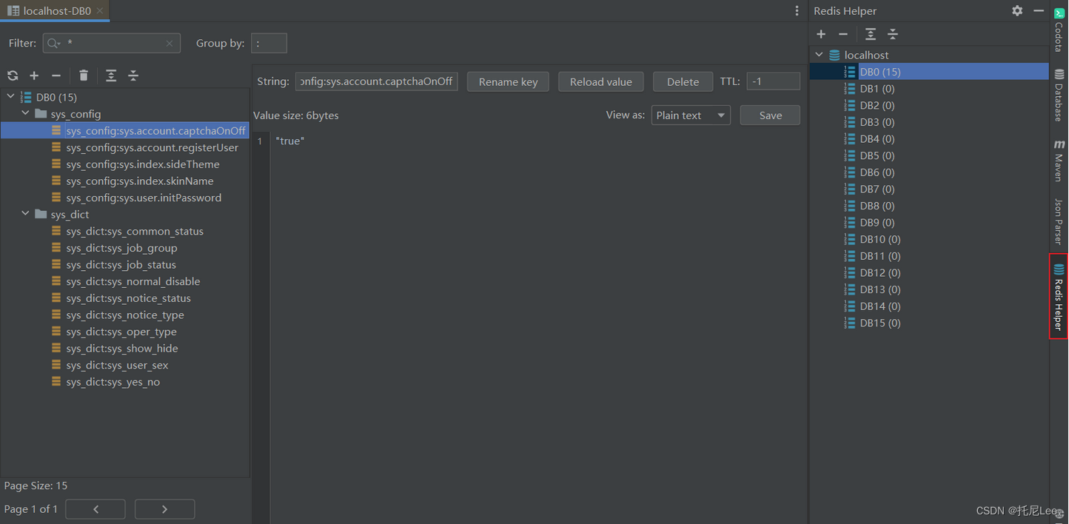Click the "true" value in the editor
Viewport: 1069px width, 524px height.
(290, 141)
